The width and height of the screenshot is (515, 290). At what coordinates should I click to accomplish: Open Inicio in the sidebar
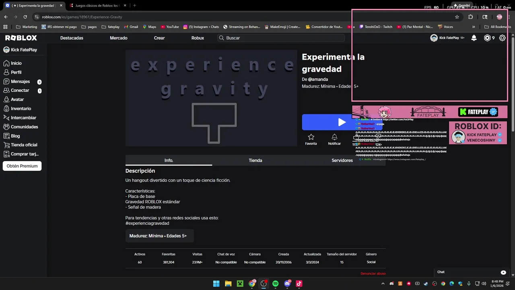(12, 63)
